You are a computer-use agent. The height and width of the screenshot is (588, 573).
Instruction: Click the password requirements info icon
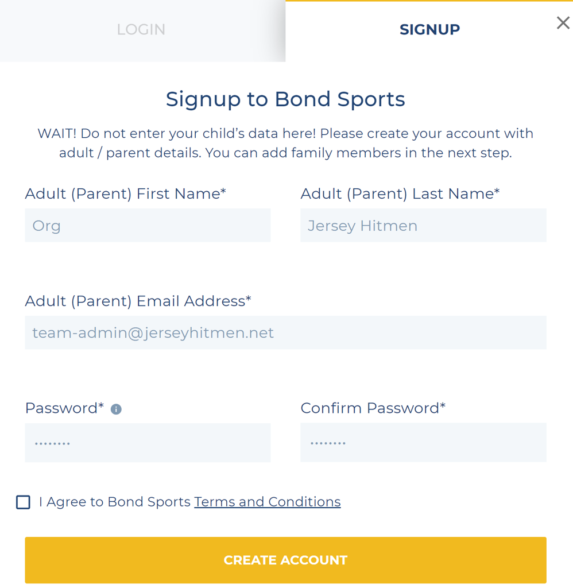115,409
